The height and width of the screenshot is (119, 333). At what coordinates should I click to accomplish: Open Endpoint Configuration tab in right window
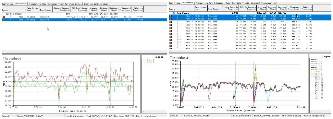(263, 3)
